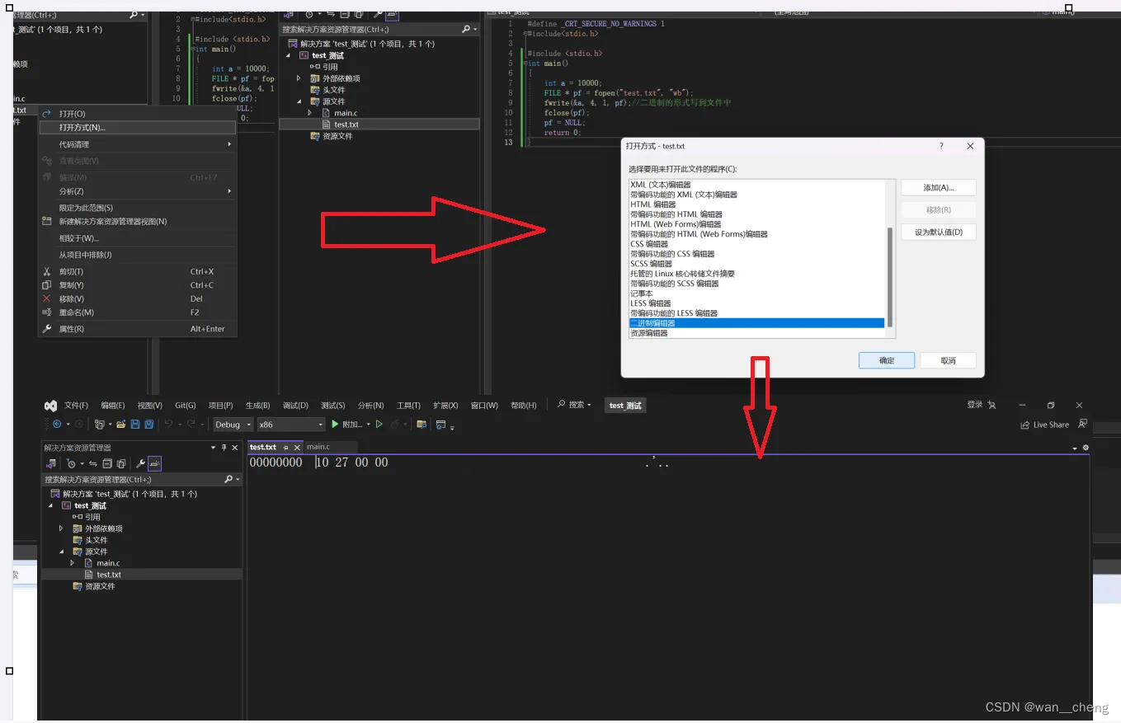Click the 搜索 search box in title bar
Viewport: 1121px width, 723px height.
[x=575, y=405]
